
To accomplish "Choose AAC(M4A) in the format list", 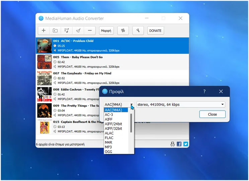I will coord(116,110).
